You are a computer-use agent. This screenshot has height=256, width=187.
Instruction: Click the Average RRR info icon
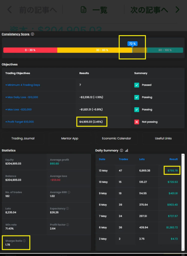pos(69,192)
